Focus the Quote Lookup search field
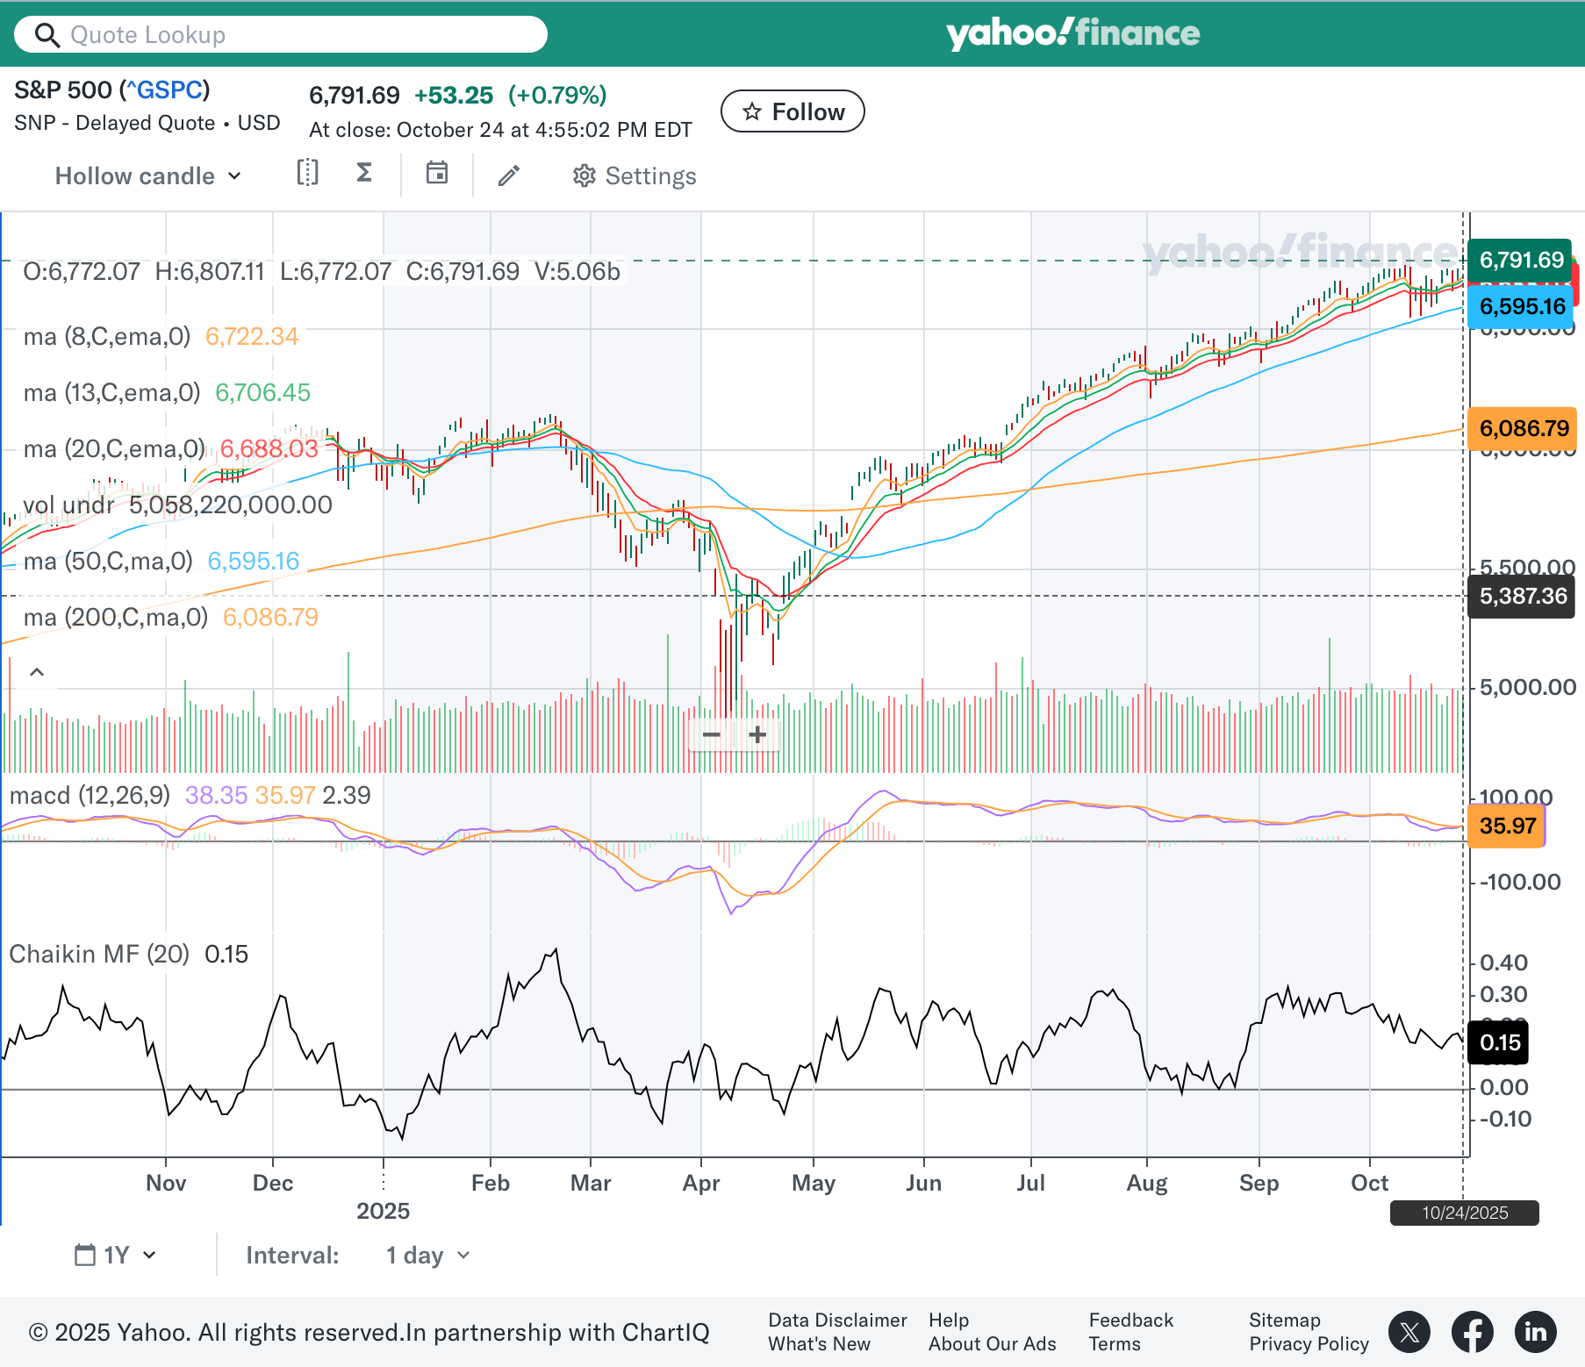The height and width of the screenshot is (1367, 1585). tap(281, 35)
